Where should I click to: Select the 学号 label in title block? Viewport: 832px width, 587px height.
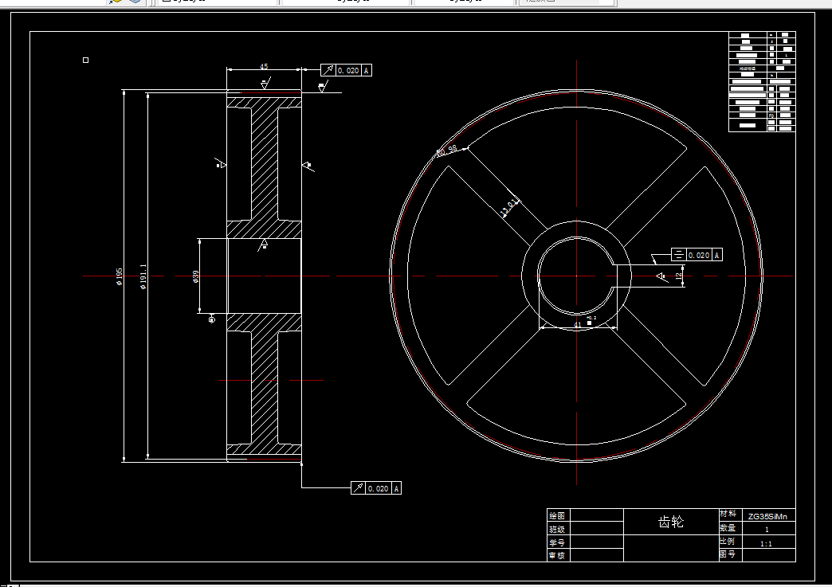pyautogui.click(x=557, y=542)
